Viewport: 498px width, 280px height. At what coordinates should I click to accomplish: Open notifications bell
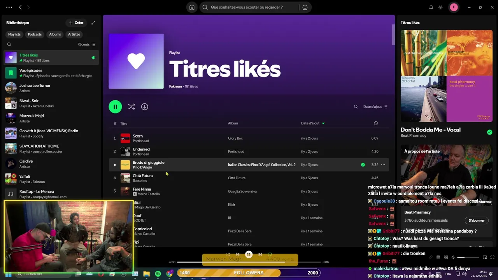click(x=431, y=7)
